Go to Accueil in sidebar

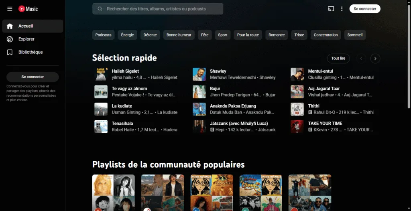point(33,26)
